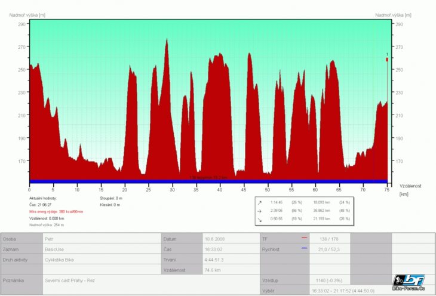This screenshot has height=296, width=436.
Task: Click the Záznam field showing BasicUse
Action: pyautogui.click(x=54, y=249)
